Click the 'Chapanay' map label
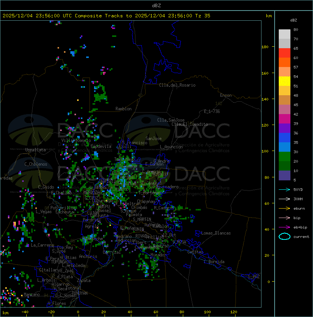 [146, 201]
